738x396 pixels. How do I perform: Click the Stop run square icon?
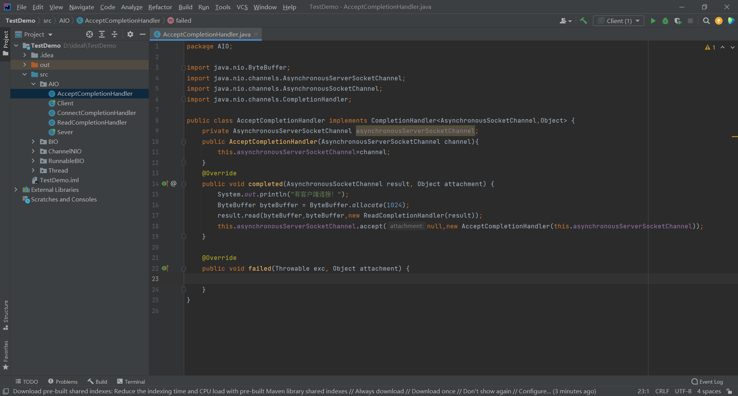pyautogui.click(x=690, y=21)
